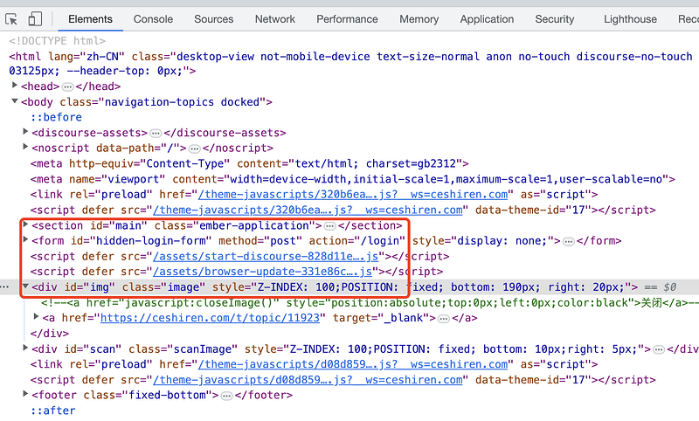The height and width of the screenshot is (421, 699).
Task: Select the meta http-equiv Content-Type row
Action: tap(250, 163)
